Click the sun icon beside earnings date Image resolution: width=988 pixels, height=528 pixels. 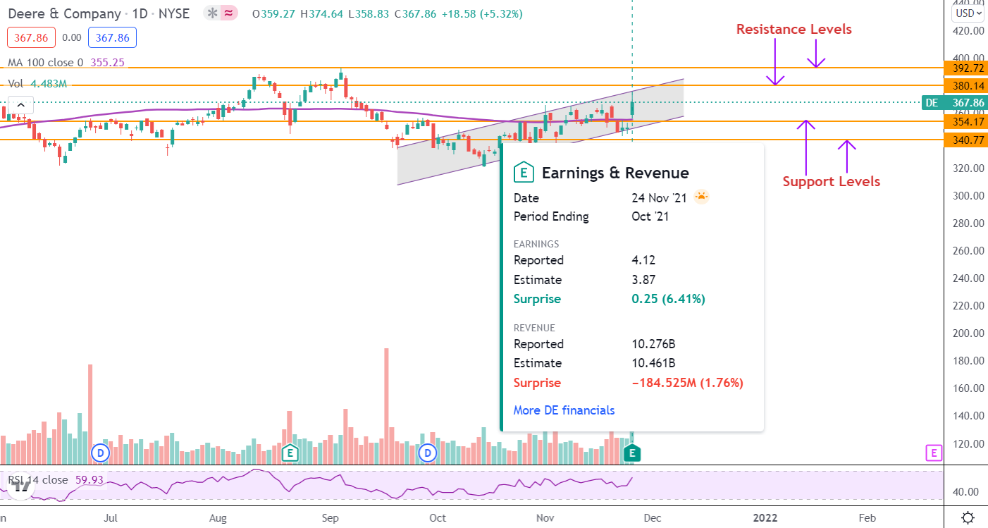700,197
